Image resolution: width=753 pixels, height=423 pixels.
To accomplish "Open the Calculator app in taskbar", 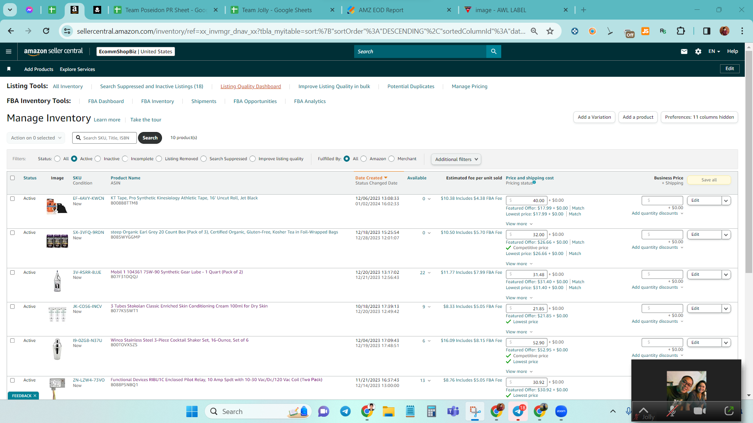I will (431, 411).
